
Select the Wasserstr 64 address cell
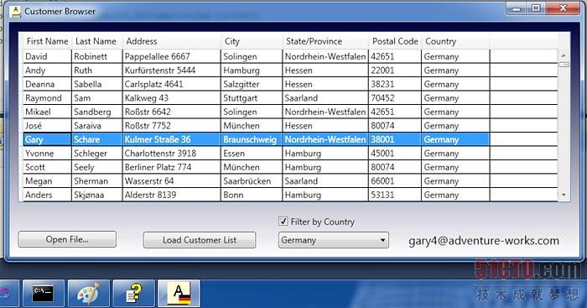point(172,181)
